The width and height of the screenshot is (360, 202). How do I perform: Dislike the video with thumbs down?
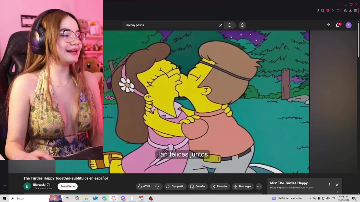[157, 186]
